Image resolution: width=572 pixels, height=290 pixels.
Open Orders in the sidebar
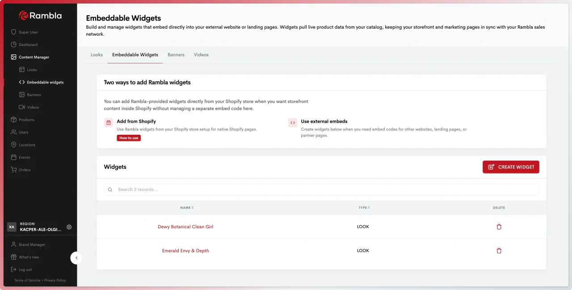[25, 170]
